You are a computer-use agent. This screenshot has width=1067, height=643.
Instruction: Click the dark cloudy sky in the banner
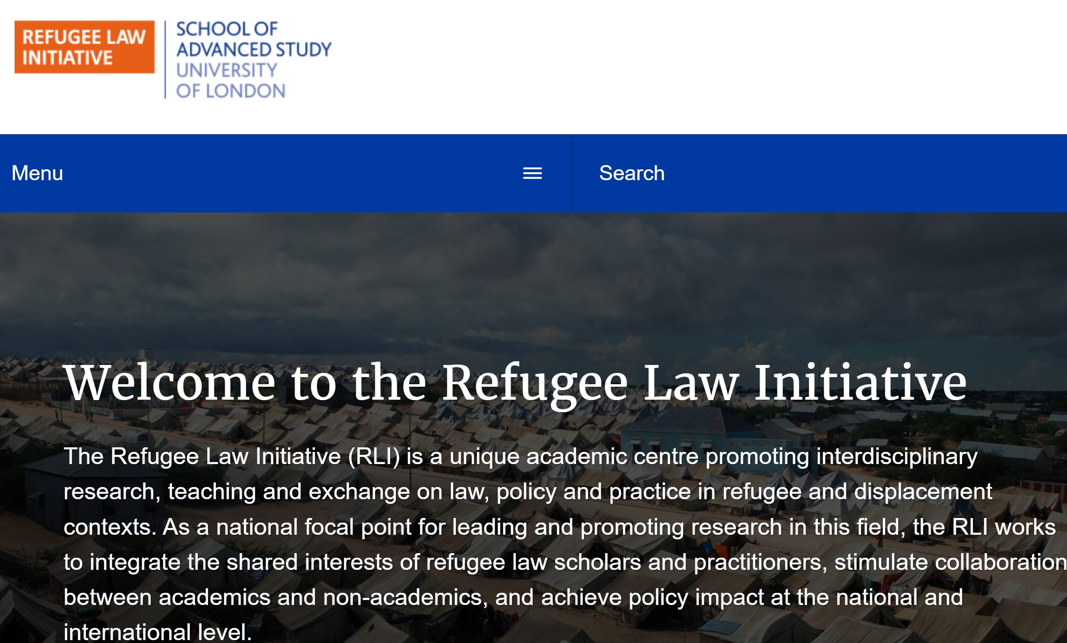point(519,277)
